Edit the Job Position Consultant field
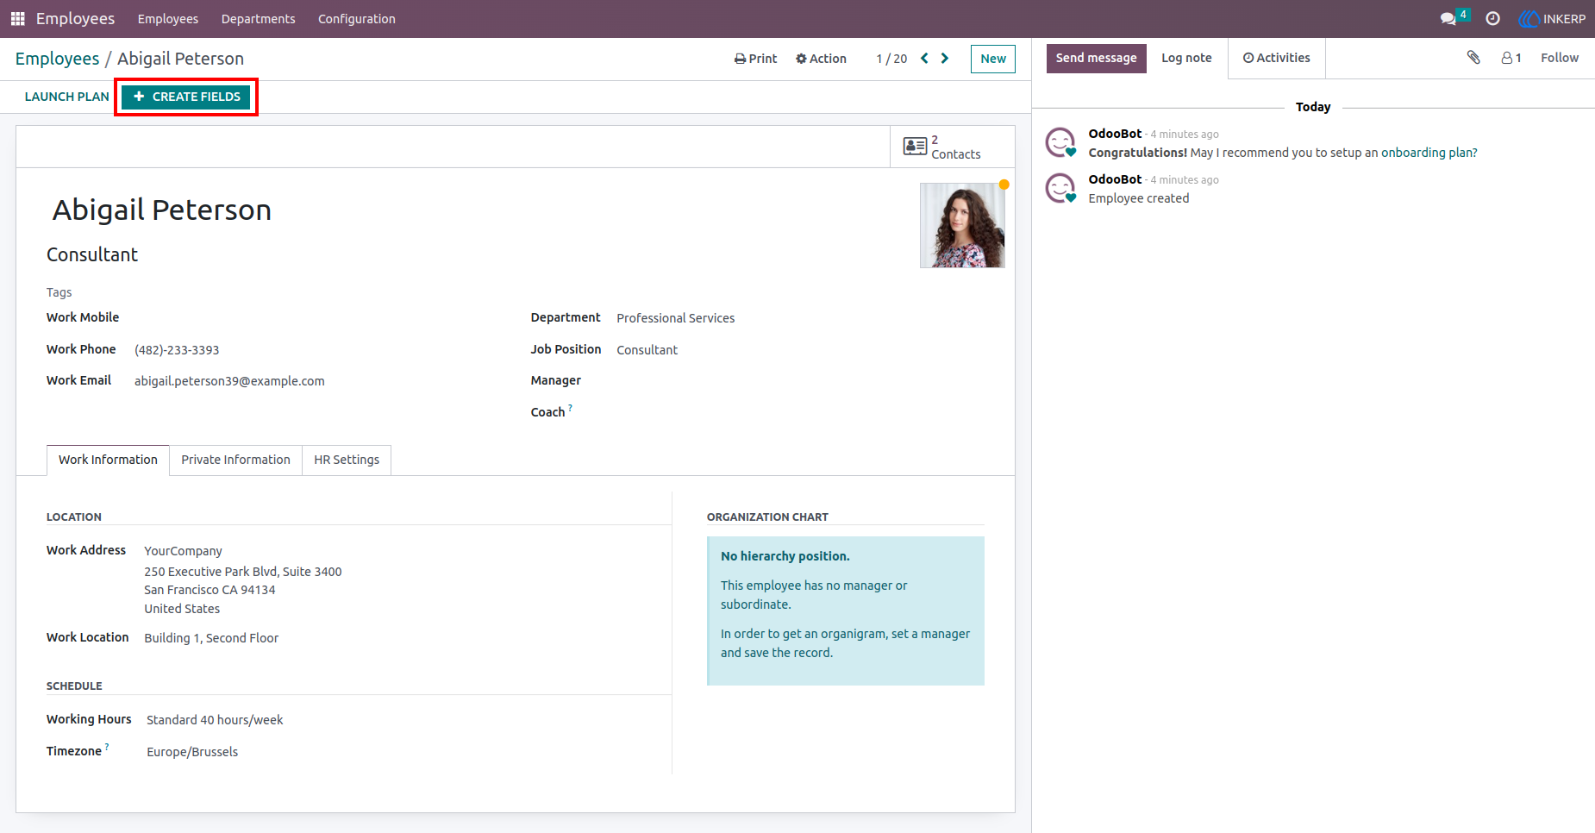The width and height of the screenshot is (1595, 833). [647, 350]
